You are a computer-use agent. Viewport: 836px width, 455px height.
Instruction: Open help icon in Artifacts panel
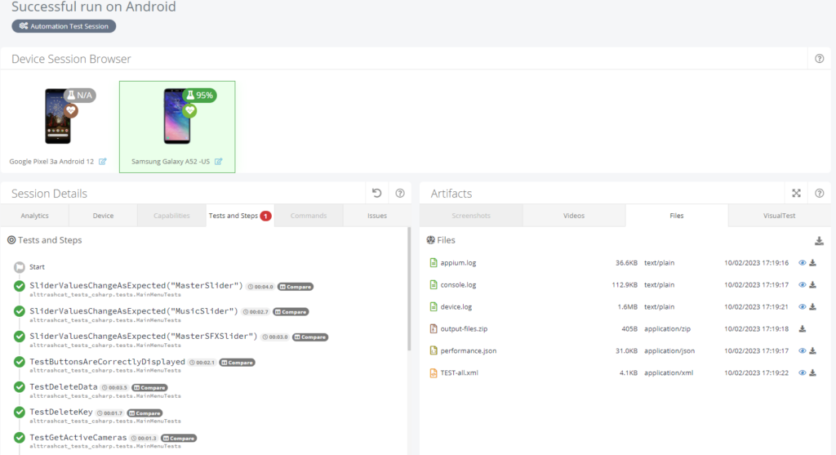tap(820, 193)
